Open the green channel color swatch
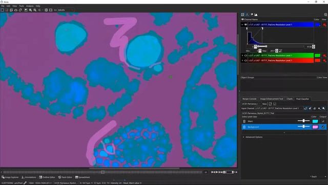 (318, 55)
